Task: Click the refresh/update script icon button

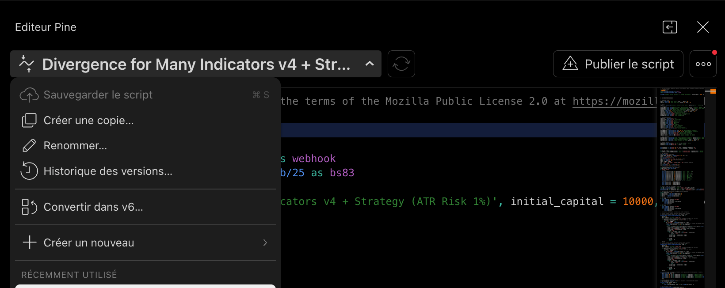Action: (401, 64)
